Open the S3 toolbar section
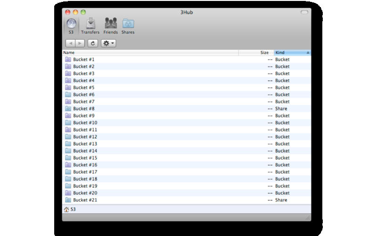This screenshot has height=236, width=377. click(71, 25)
